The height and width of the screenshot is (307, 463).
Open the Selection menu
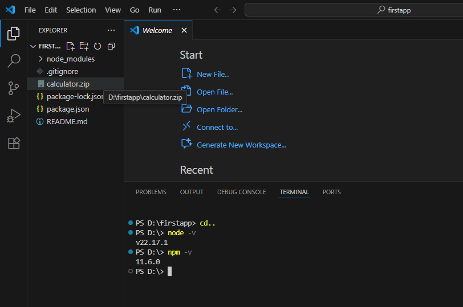[81, 10]
